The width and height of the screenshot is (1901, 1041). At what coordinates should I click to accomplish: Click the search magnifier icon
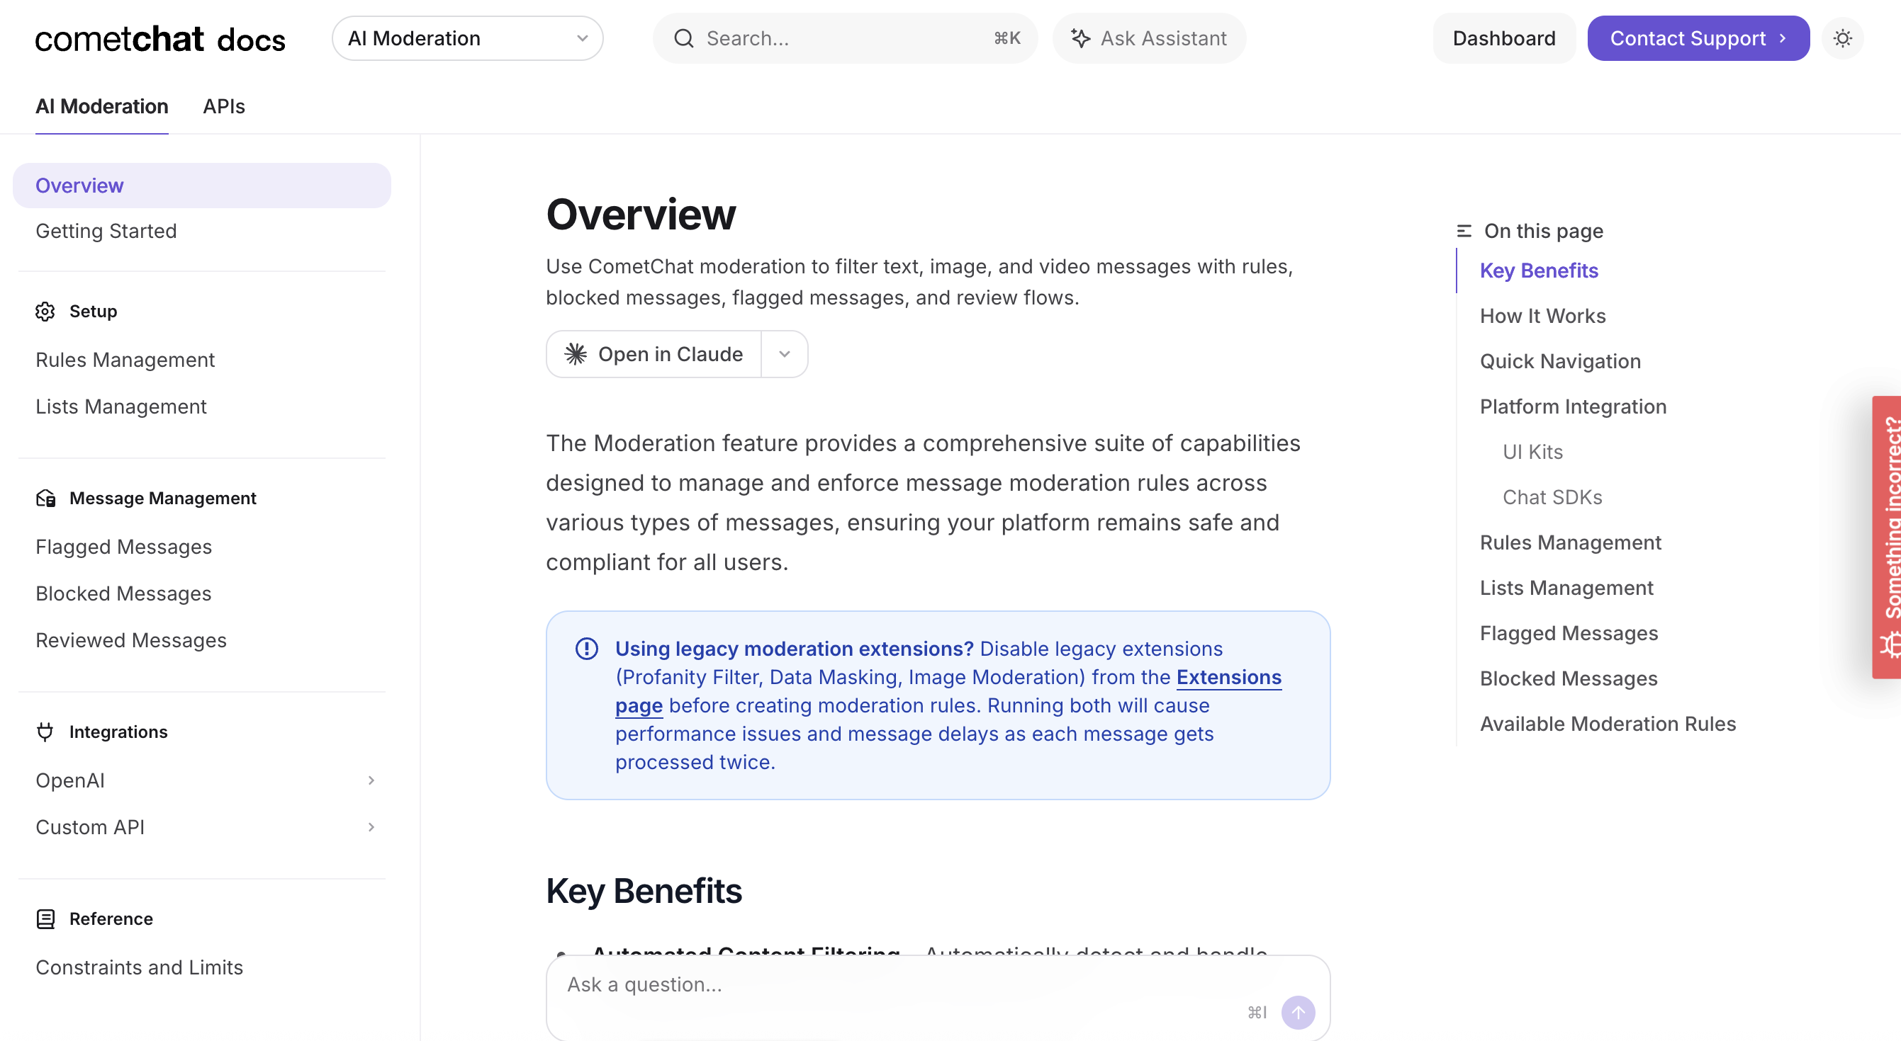[x=684, y=38]
